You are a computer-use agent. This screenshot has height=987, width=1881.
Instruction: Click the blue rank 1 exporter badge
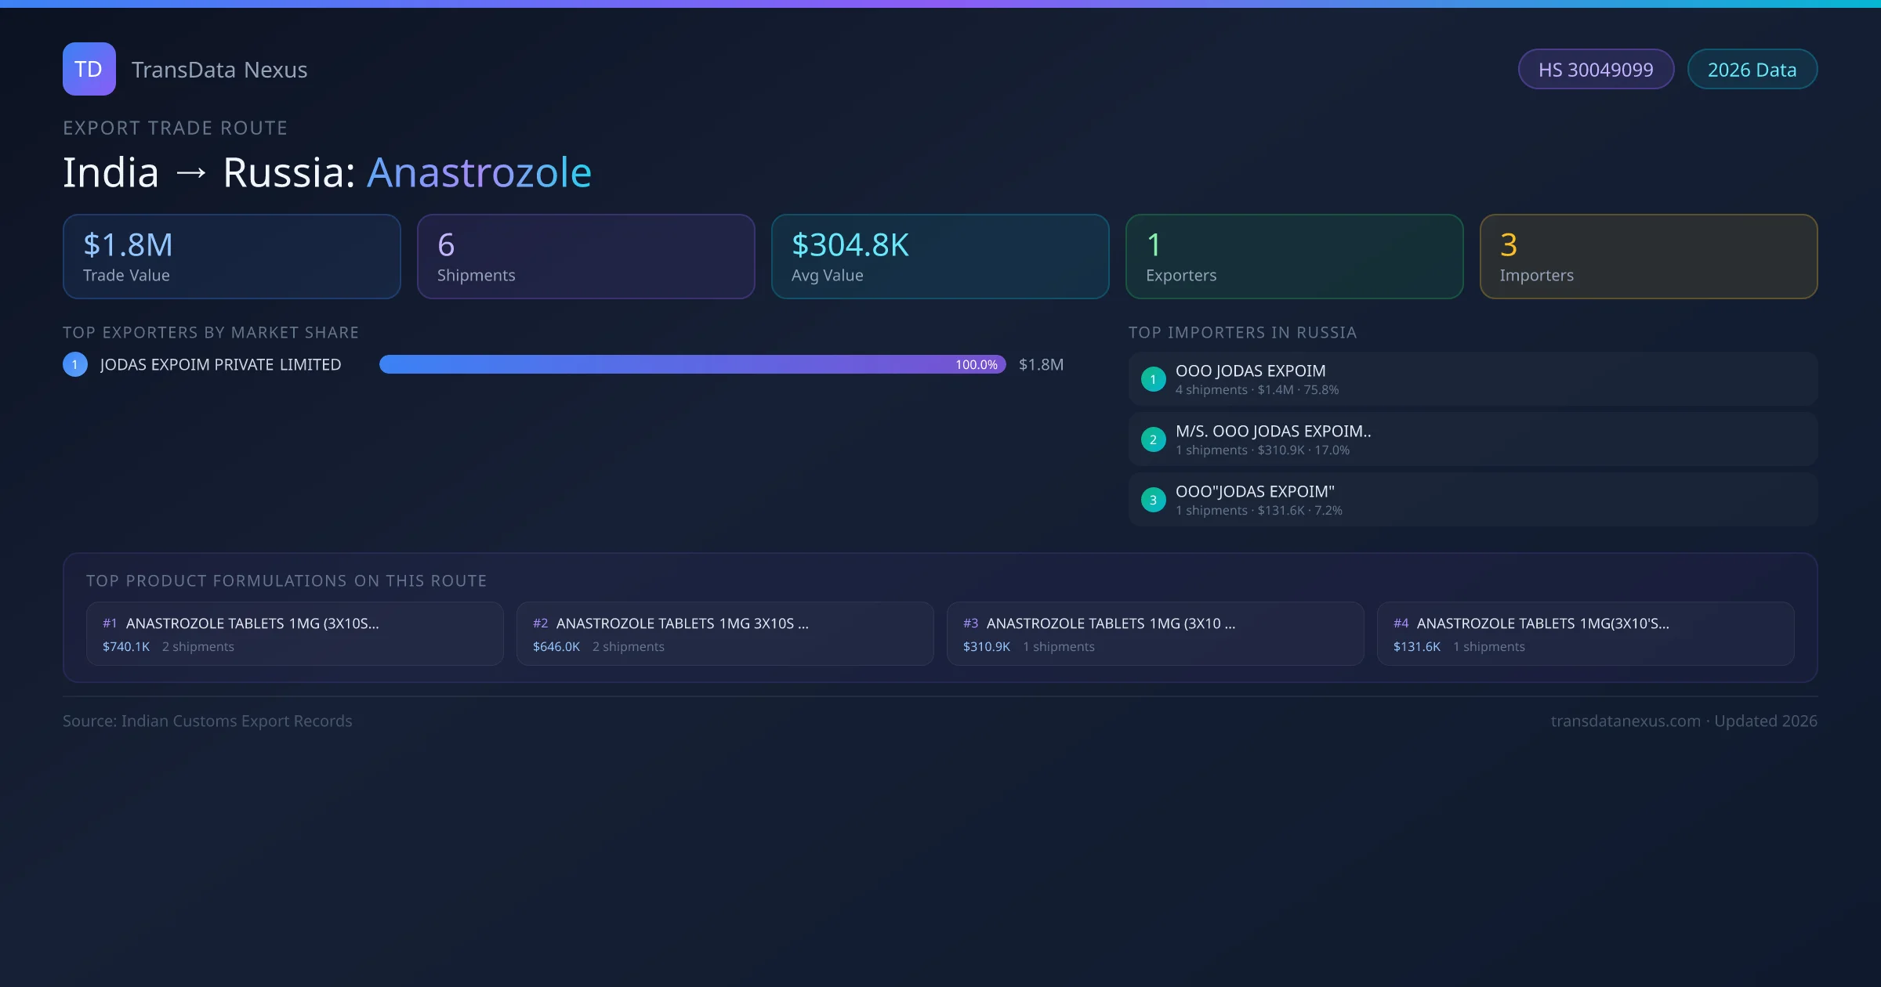pyautogui.click(x=75, y=364)
